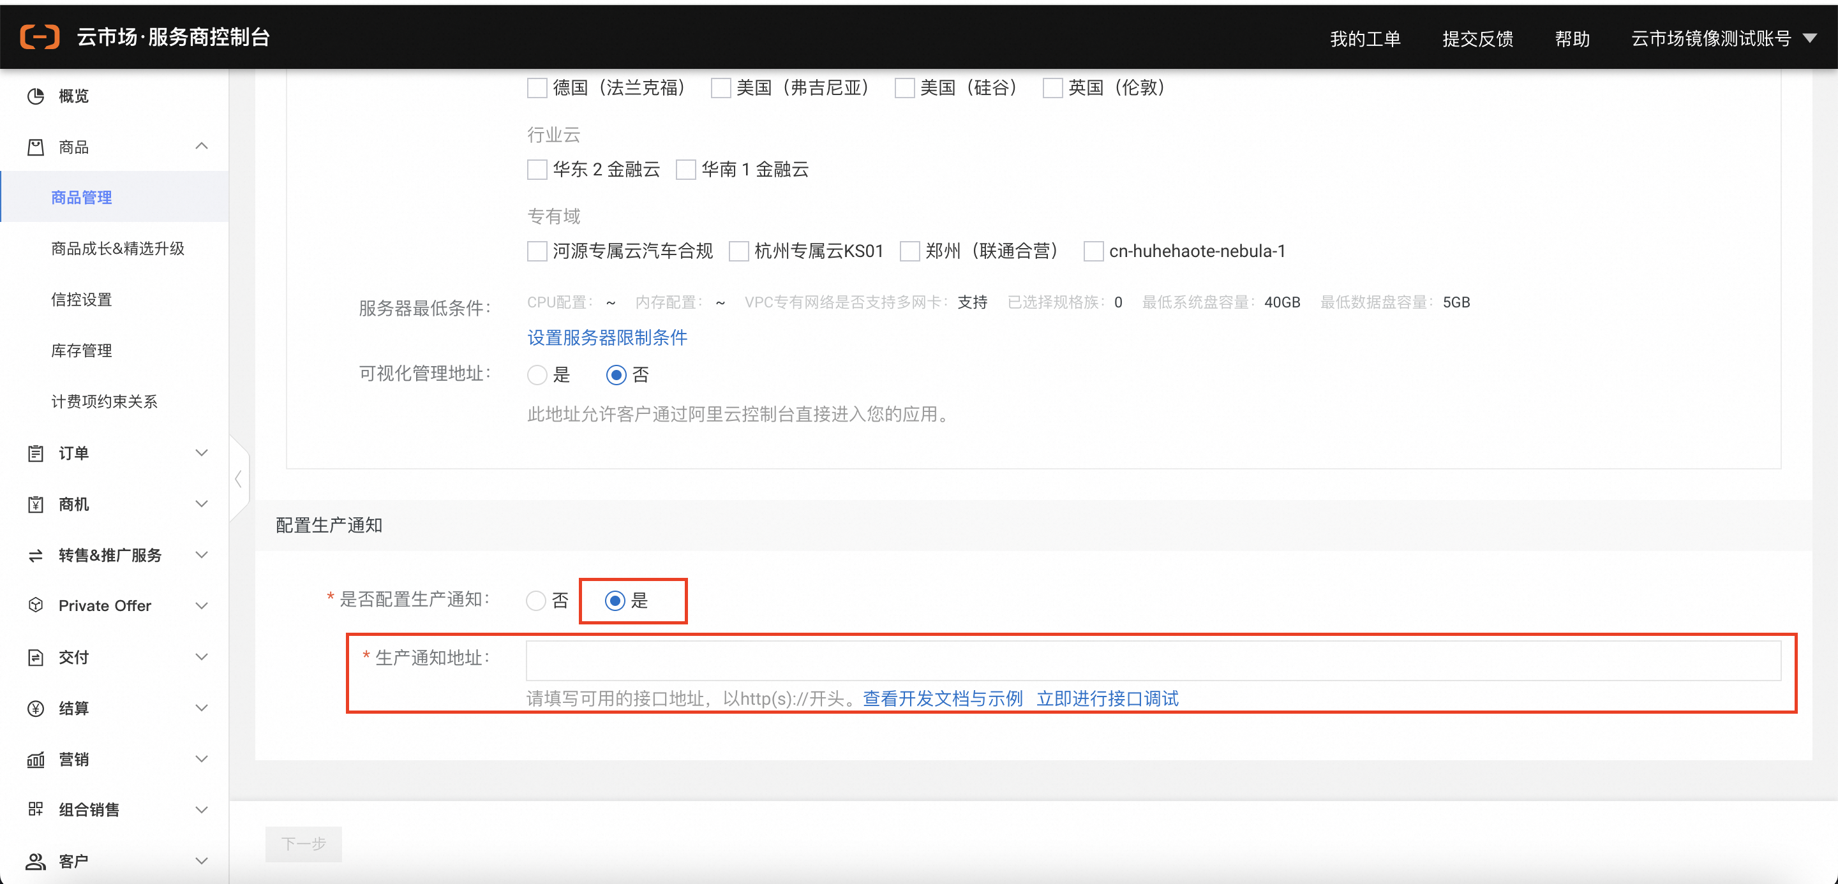
Task: Open 提交反馈 in the top bar
Action: 1477,38
